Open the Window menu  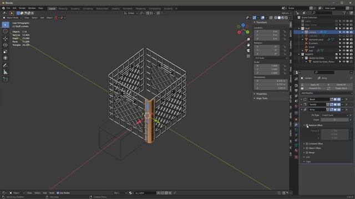[x=32, y=8]
